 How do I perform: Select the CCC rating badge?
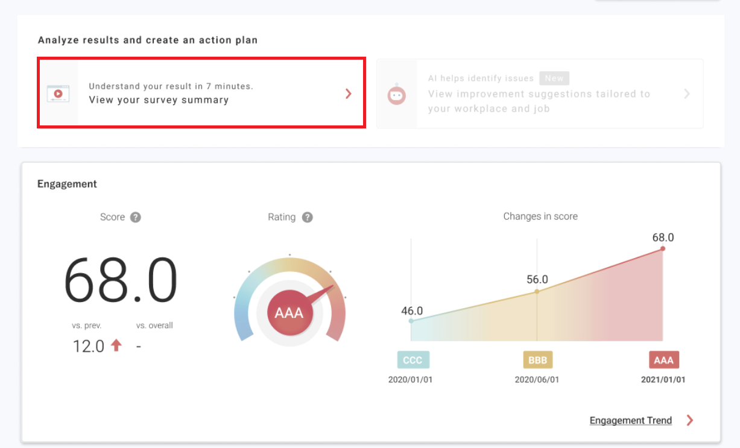(x=413, y=360)
